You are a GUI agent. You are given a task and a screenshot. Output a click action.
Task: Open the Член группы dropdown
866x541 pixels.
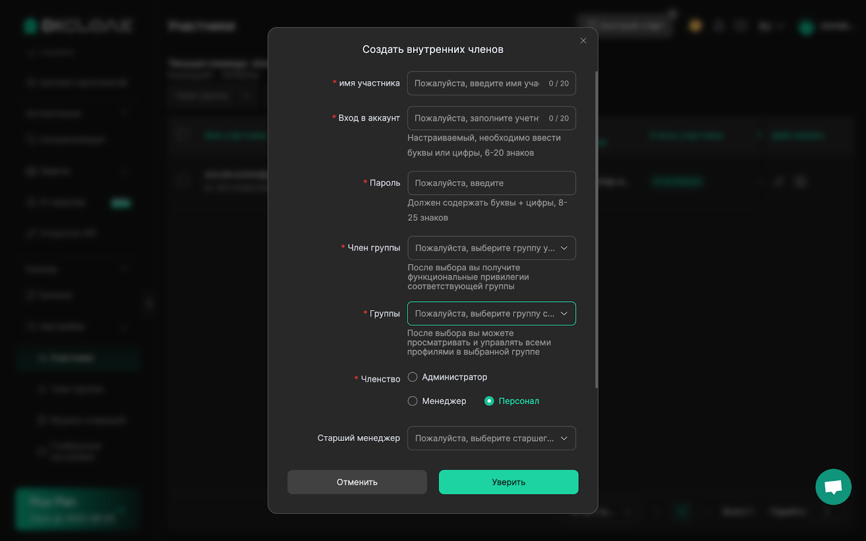point(491,248)
